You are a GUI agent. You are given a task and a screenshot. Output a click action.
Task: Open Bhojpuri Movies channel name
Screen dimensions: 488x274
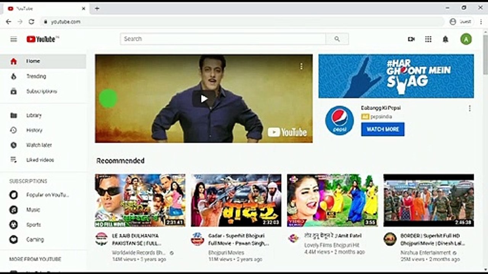226,253
